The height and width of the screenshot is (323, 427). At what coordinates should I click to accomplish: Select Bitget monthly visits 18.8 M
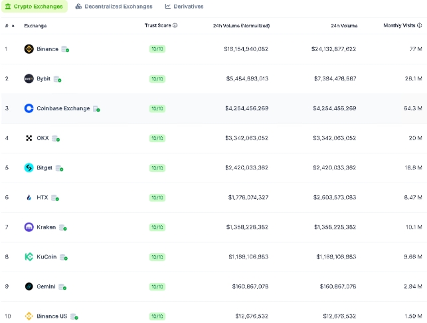click(413, 168)
